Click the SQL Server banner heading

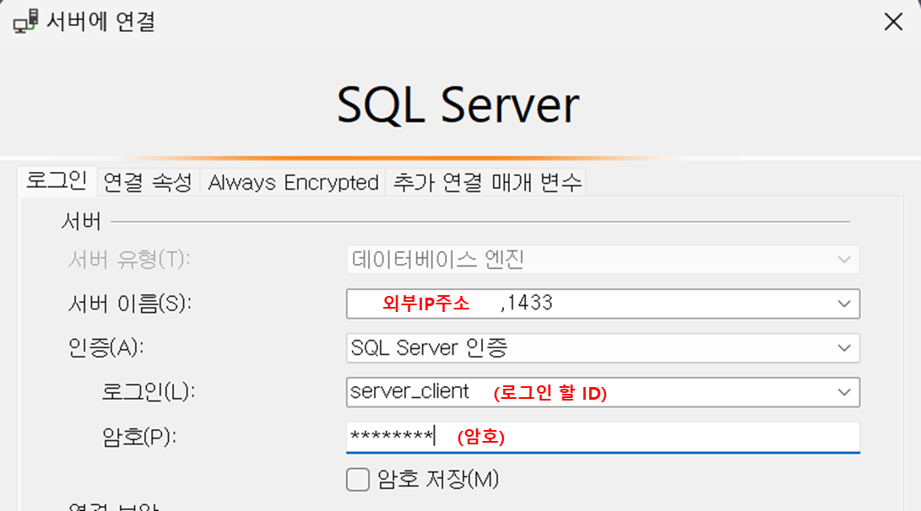(458, 105)
